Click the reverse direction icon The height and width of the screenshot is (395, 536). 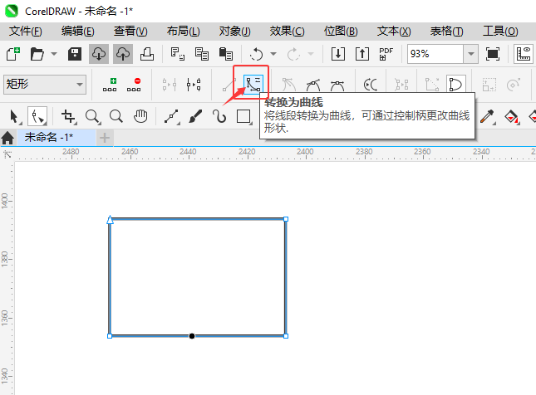(x=371, y=85)
